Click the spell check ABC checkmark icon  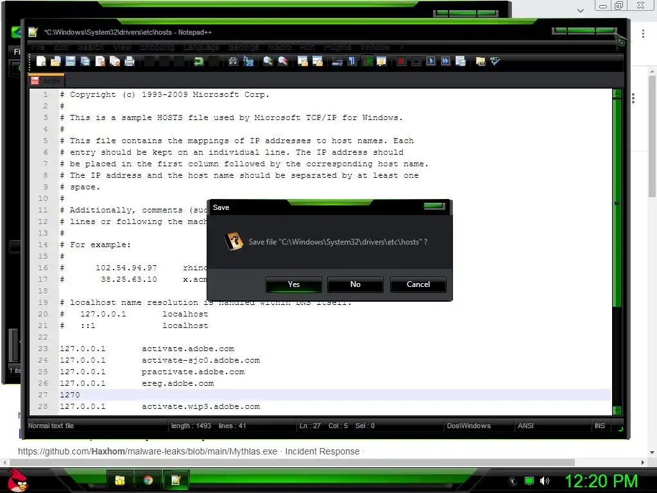click(495, 61)
